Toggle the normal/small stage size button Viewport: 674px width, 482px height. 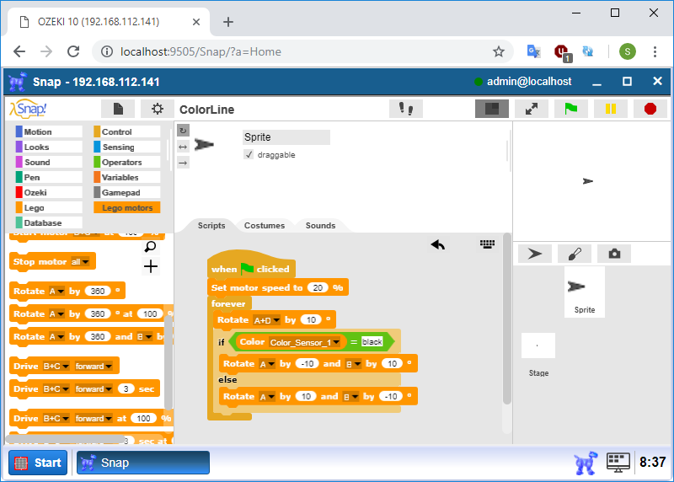tap(492, 109)
